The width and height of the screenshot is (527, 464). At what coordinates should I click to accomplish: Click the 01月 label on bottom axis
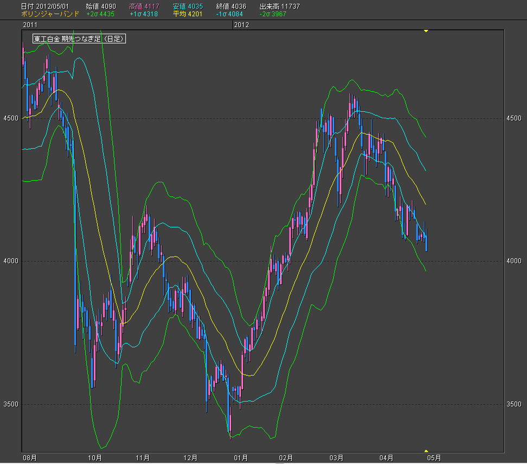pos(240,458)
